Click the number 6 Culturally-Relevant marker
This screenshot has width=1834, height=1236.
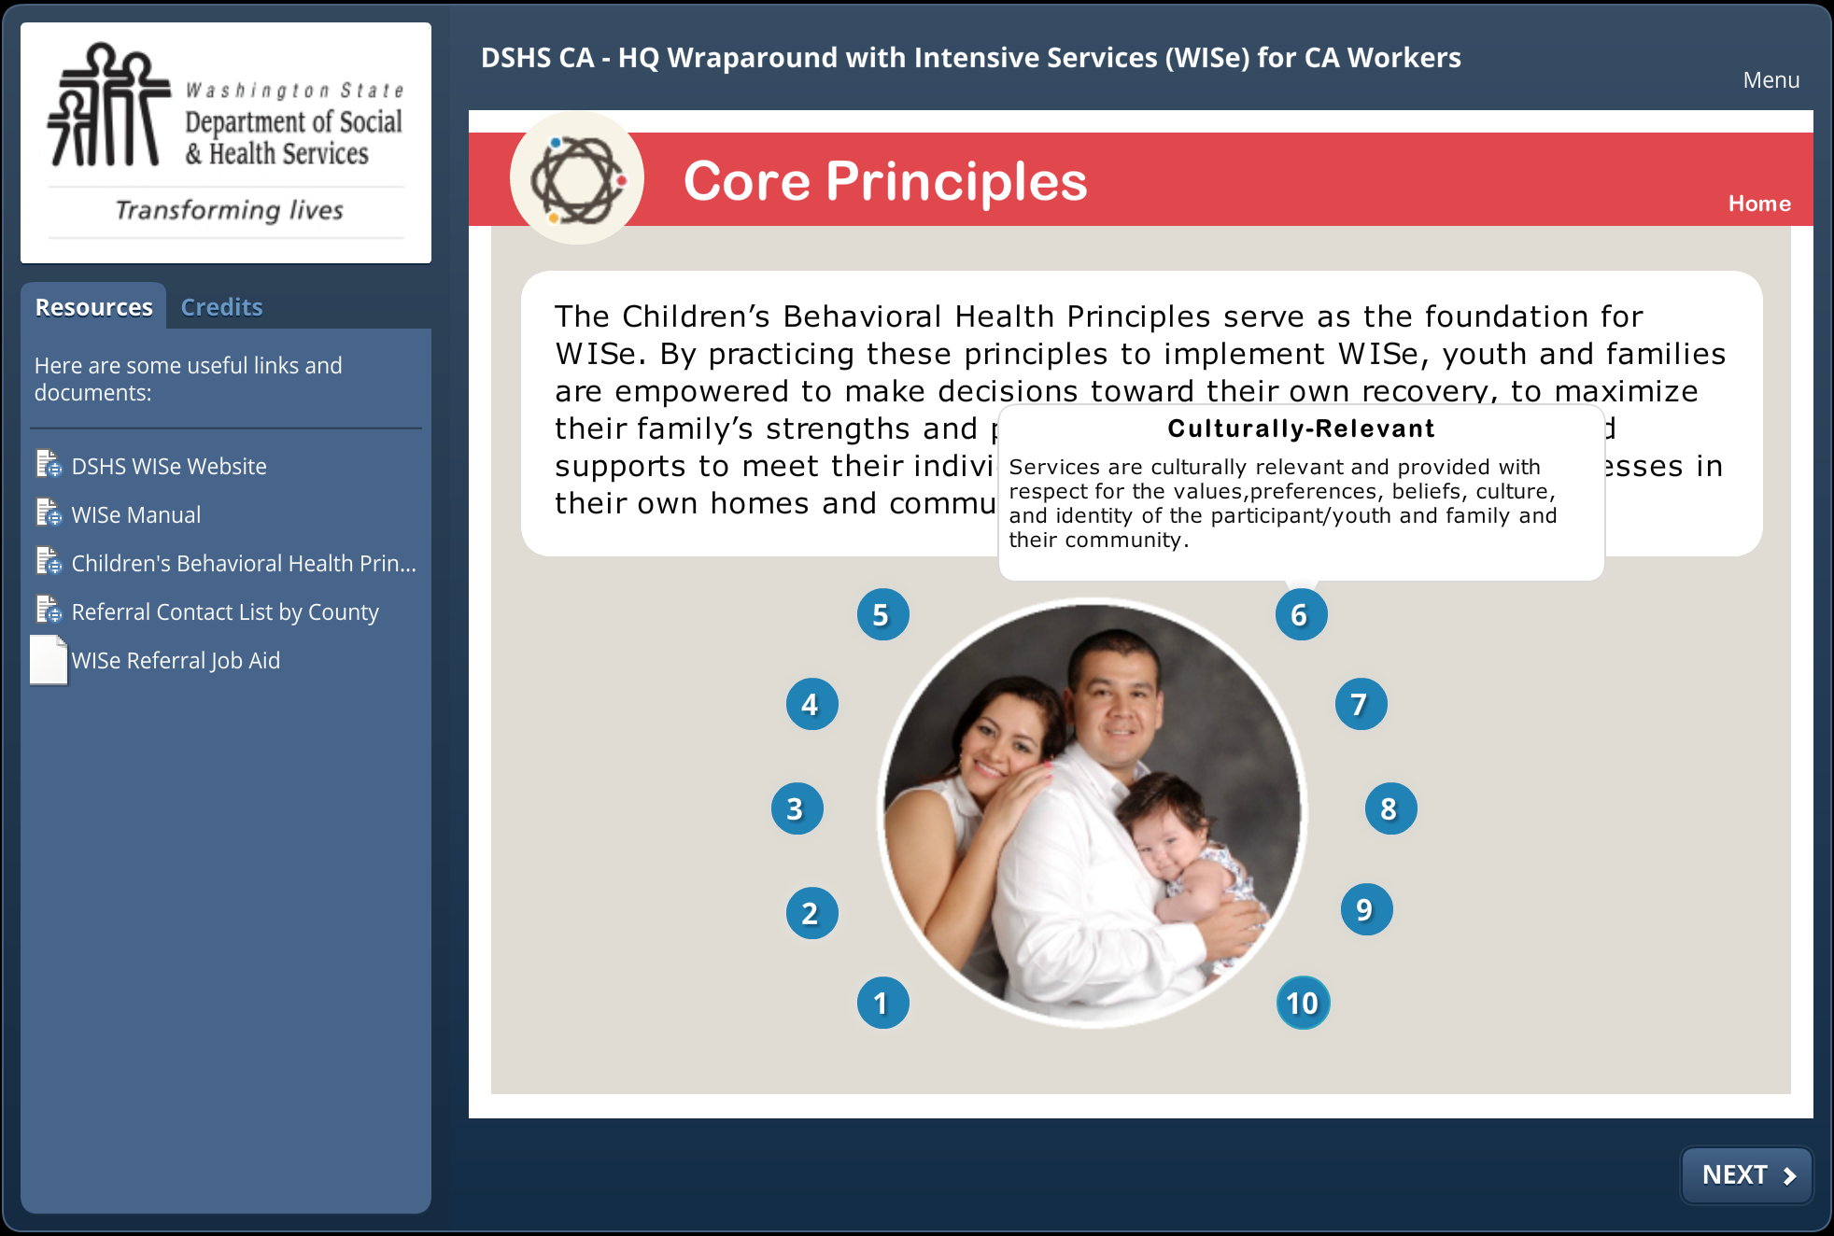click(x=1301, y=614)
